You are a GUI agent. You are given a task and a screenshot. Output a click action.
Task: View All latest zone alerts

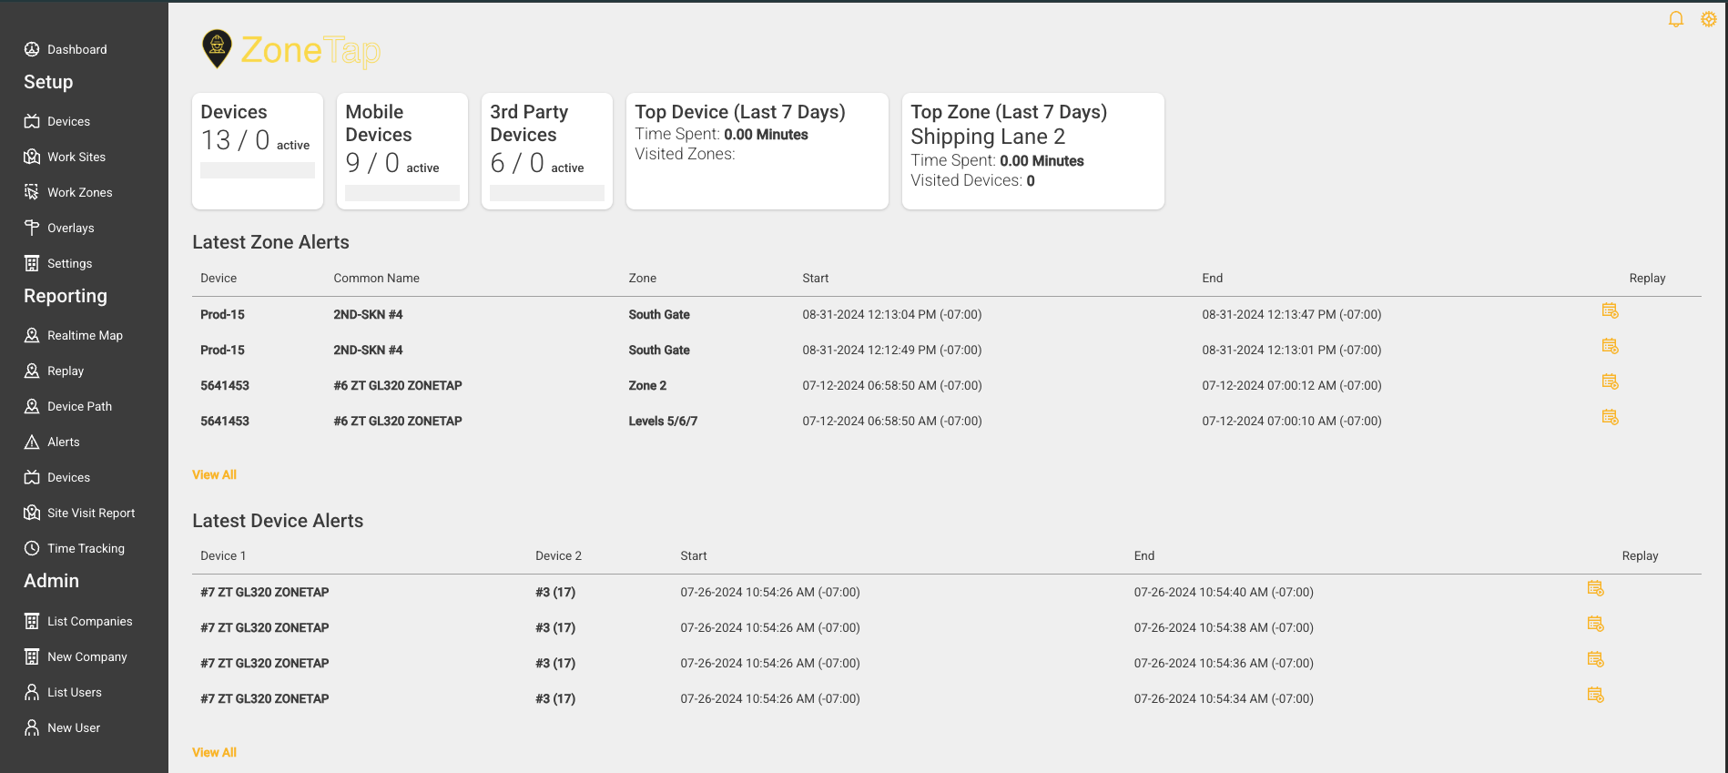pos(214,474)
